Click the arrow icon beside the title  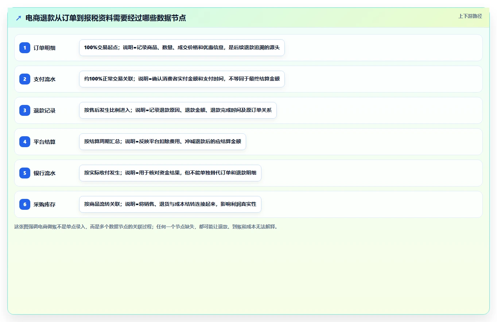coord(19,18)
